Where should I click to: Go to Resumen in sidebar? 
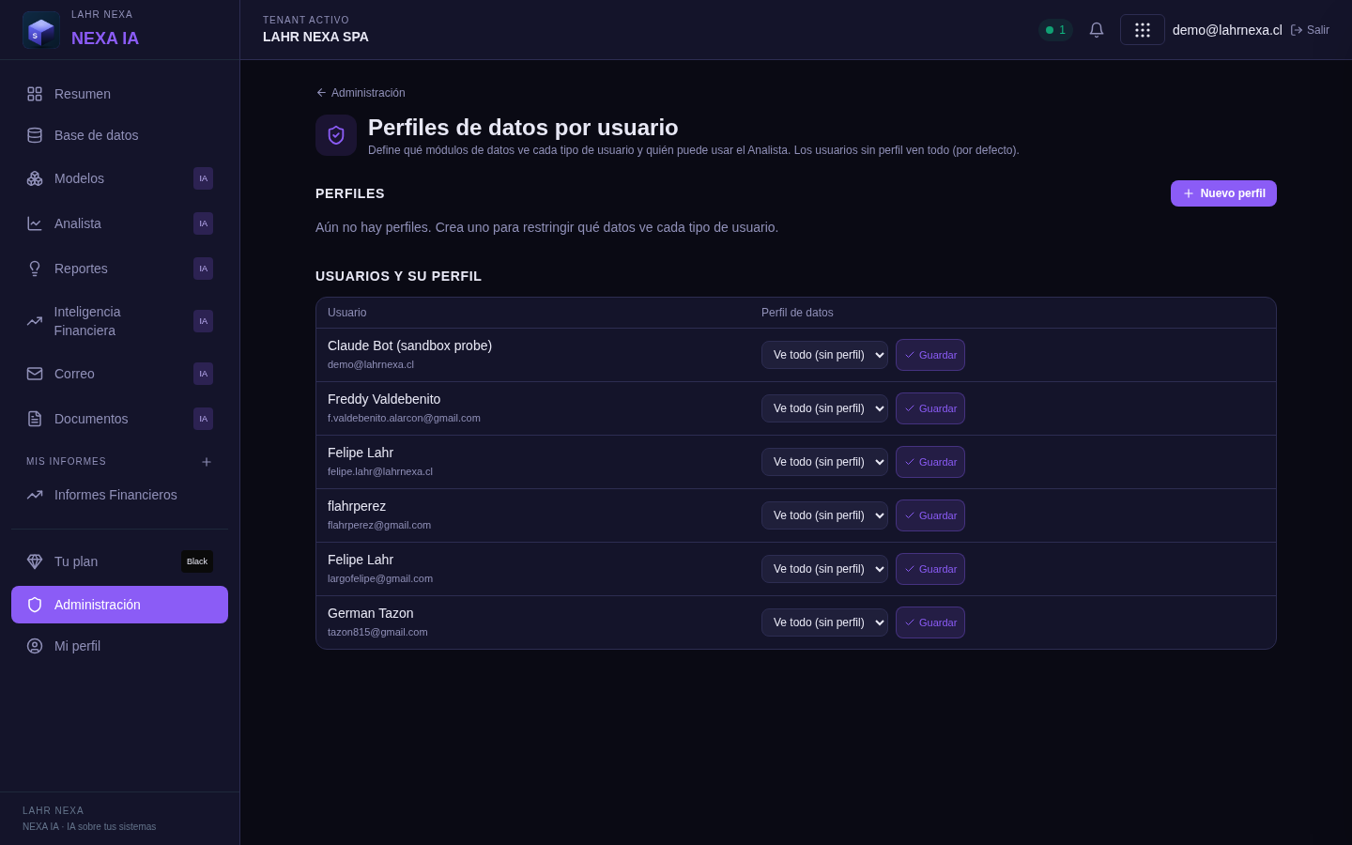119,94
